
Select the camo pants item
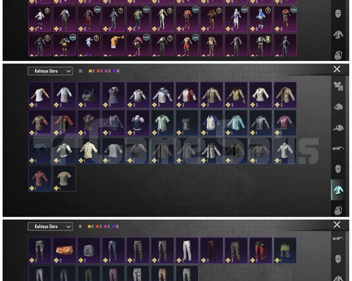tap(40, 250)
